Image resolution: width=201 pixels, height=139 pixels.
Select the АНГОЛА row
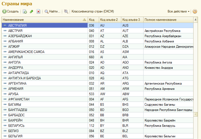point(97,62)
